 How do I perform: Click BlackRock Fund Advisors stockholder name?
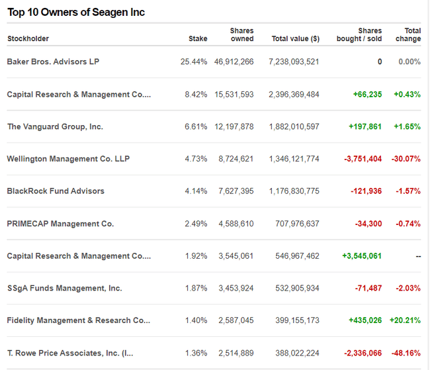click(56, 191)
